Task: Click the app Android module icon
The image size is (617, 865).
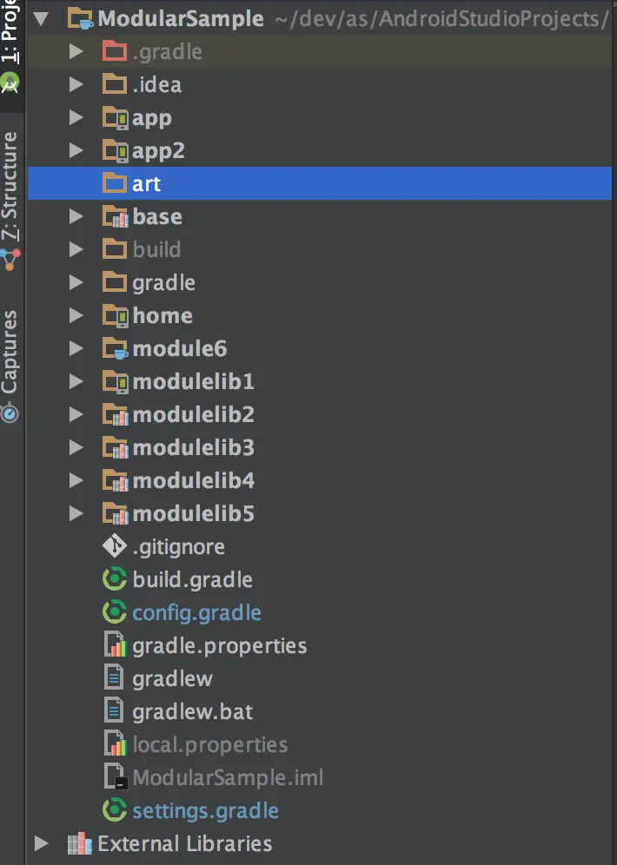Action: (116, 117)
